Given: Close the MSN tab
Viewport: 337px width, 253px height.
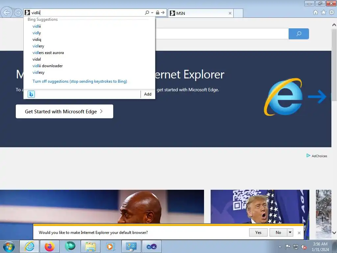Looking at the screenshot, I should point(230,13).
